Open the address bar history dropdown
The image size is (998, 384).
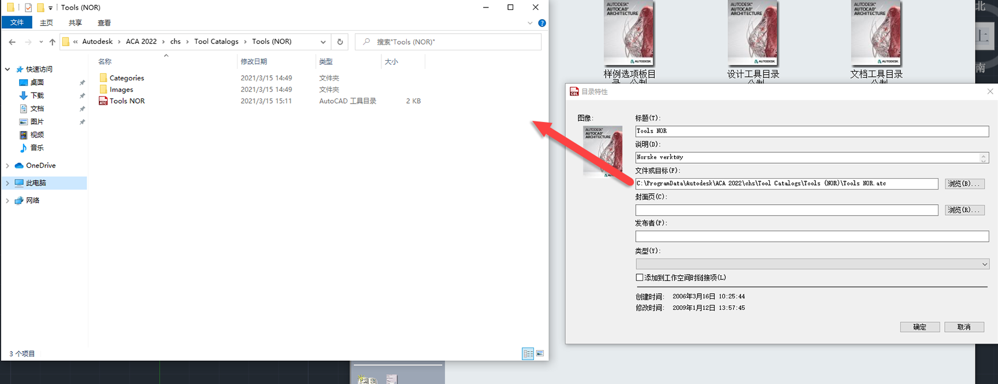[323, 42]
